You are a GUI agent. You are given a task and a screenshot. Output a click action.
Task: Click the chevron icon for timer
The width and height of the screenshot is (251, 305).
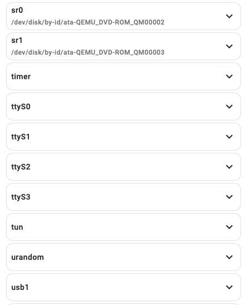tap(229, 76)
